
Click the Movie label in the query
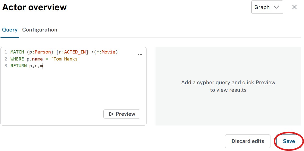pos(108,52)
